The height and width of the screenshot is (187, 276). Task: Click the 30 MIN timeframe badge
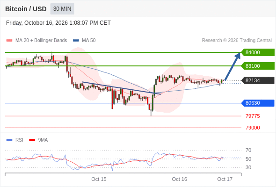(62, 9)
